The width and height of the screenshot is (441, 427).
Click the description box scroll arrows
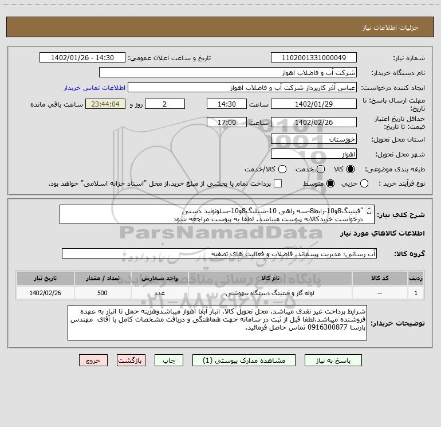click(369, 211)
